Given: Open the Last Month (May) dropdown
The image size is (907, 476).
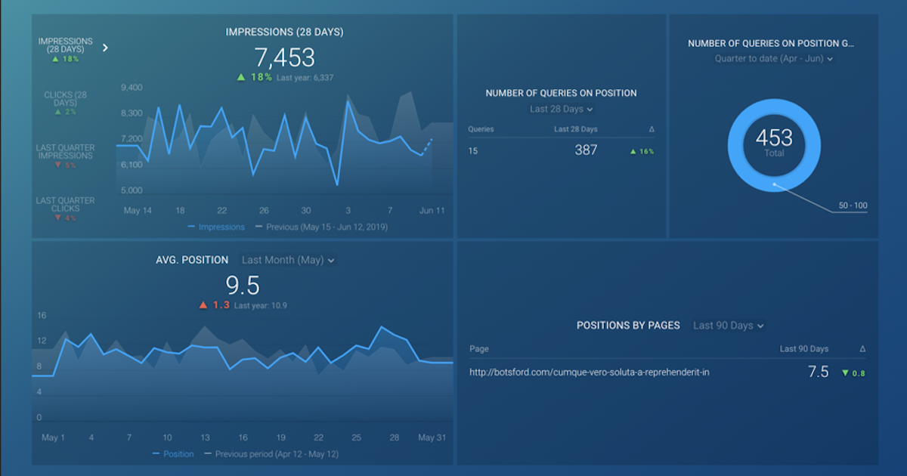Looking at the screenshot, I should click(288, 260).
